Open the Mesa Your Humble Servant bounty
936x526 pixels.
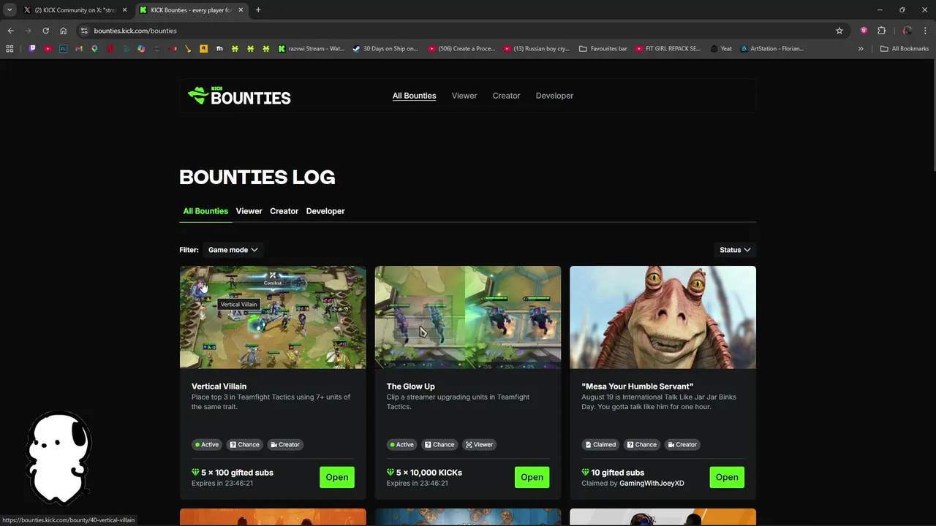coord(727,477)
